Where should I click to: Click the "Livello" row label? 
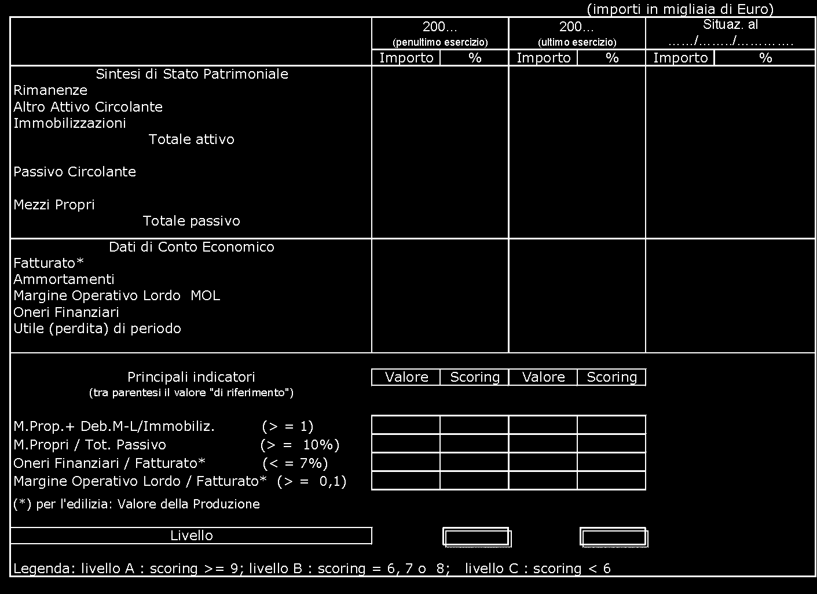click(192, 536)
